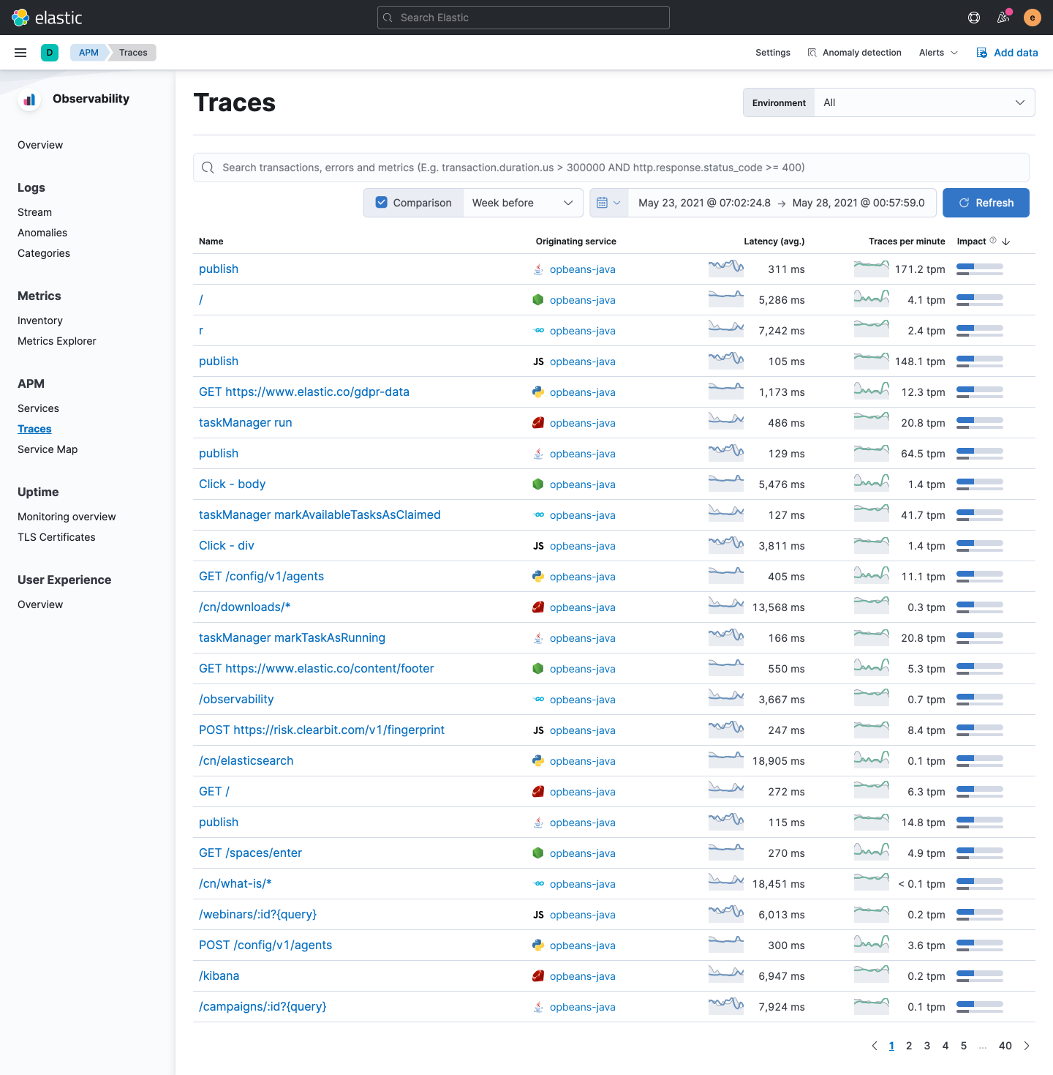
Task: Expand the Alerts dropdown chevron
Action: click(x=956, y=52)
